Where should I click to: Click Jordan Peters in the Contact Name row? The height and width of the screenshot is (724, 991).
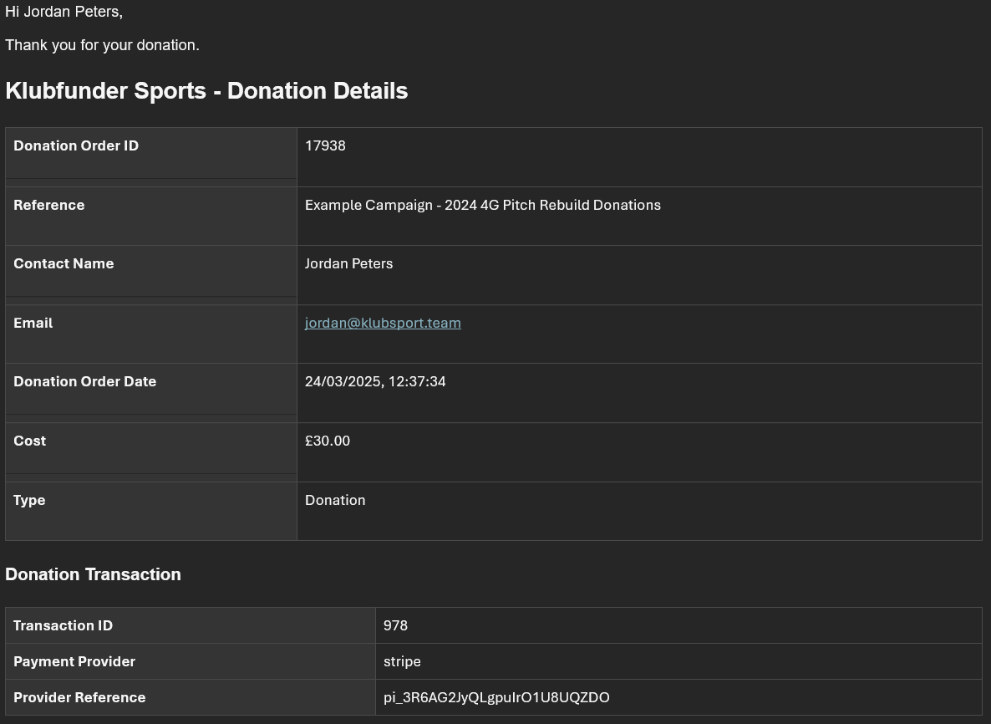pos(348,264)
